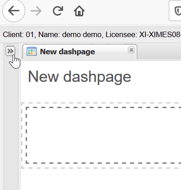Click empty tab strip beside New dashpage tab
Viewport: 181px width, 190px height.
159,52
